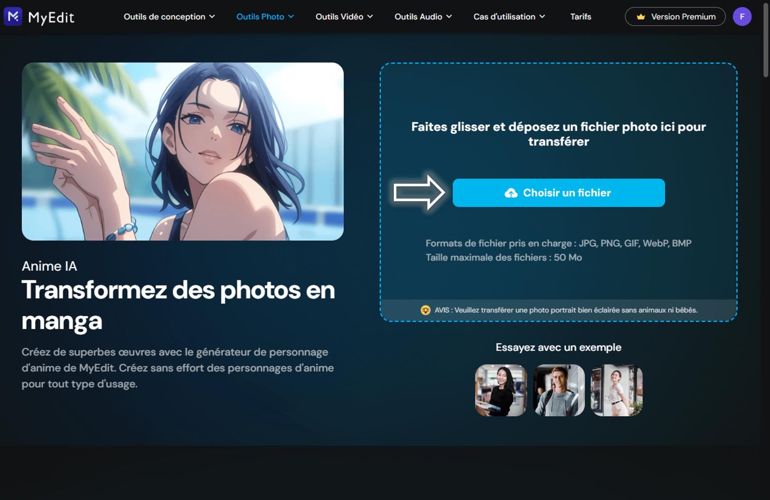The height and width of the screenshot is (500, 770).
Task: Choose the young man example photo
Action: pos(558,390)
